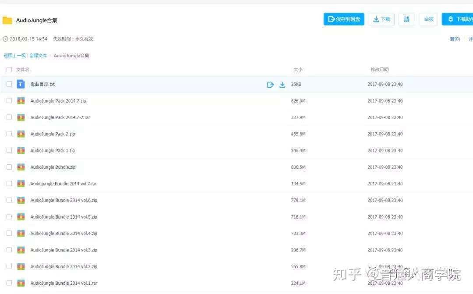The width and height of the screenshot is (473, 294).
Task: Click file name AudioJungle Bundle 2014 vol.1.rar
Action: click(x=64, y=283)
